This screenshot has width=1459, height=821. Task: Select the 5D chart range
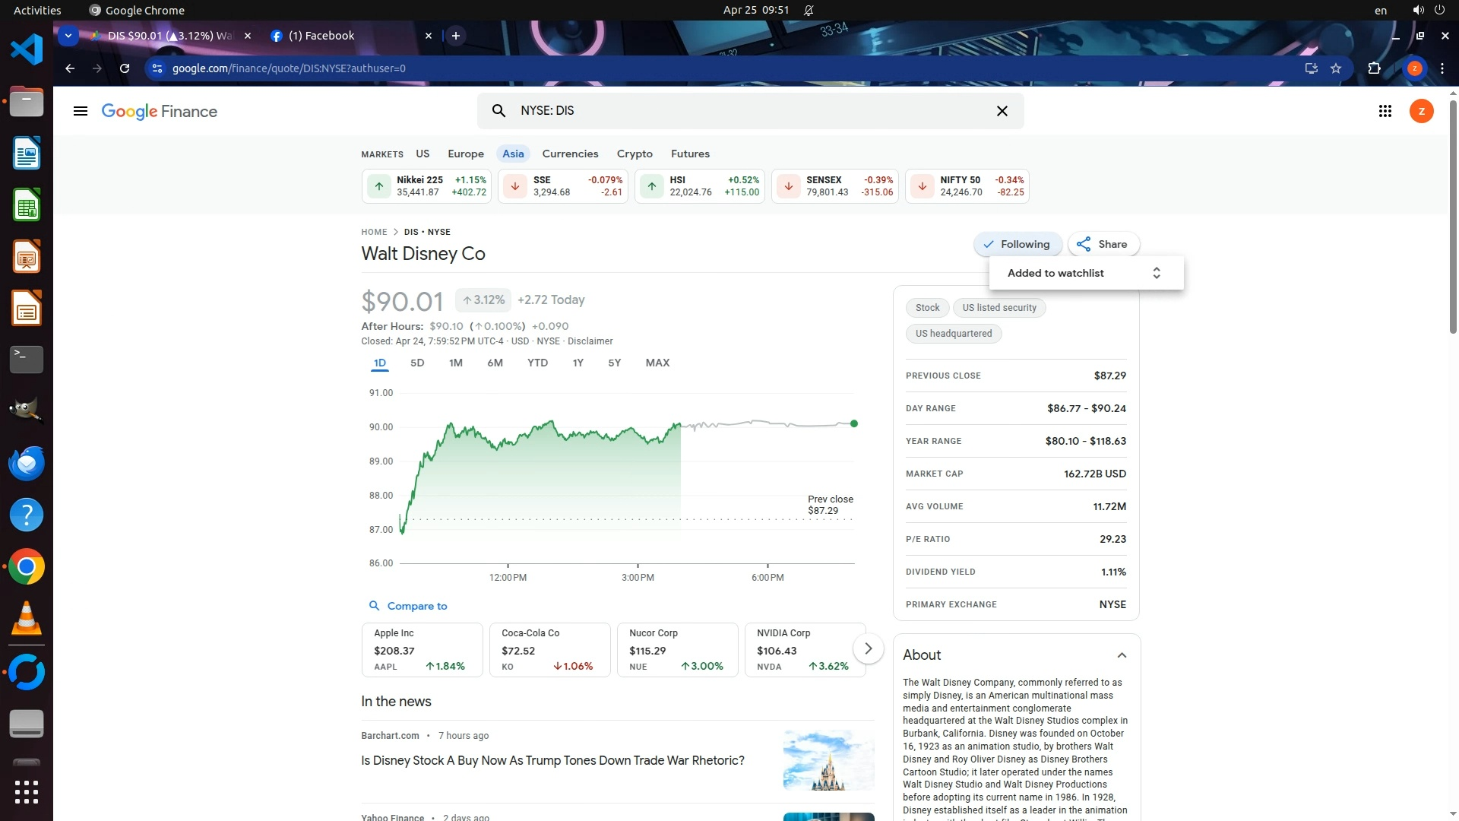pyautogui.click(x=417, y=363)
